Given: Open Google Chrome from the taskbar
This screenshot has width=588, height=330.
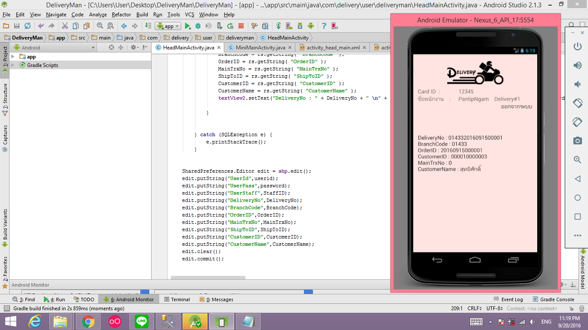Looking at the screenshot, I should tap(88, 321).
